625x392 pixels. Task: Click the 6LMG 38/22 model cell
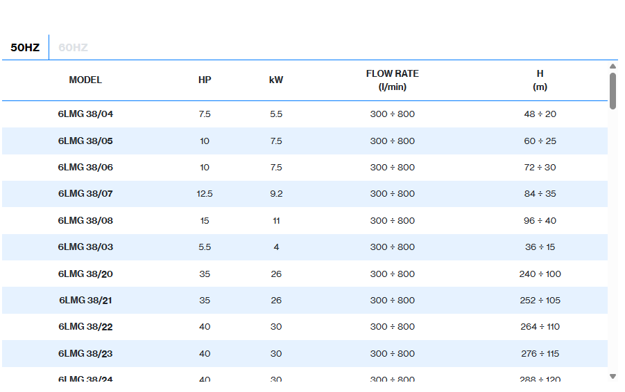85,327
